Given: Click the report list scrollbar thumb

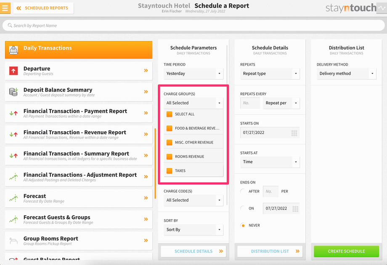Looking at the screenshot, I should (155, 163).
